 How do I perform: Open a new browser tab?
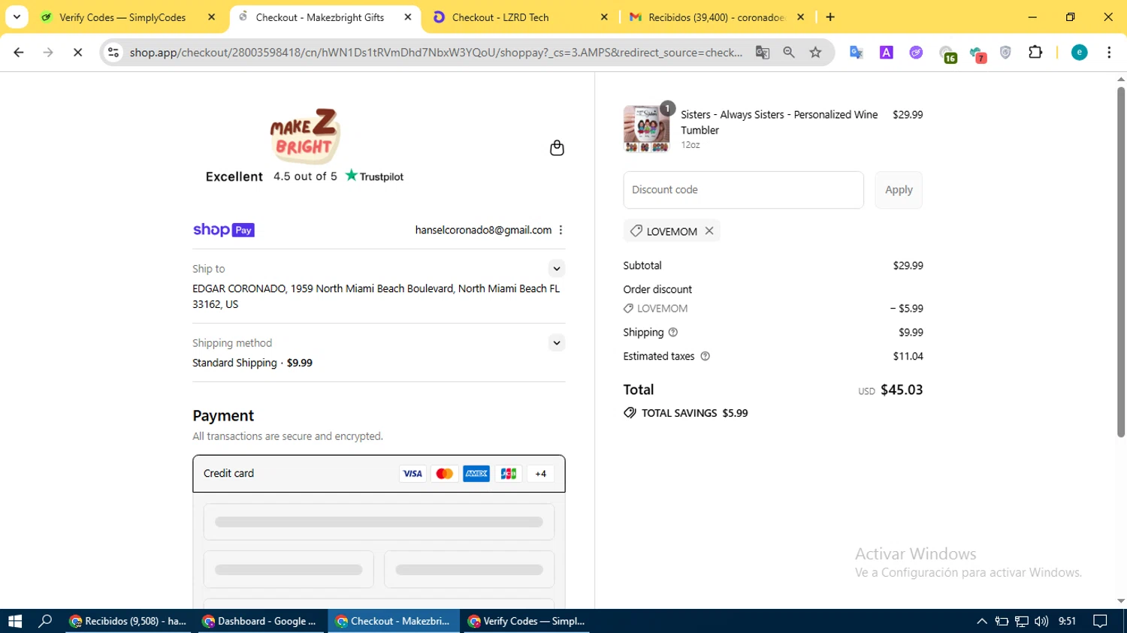[x=830, y=17]
